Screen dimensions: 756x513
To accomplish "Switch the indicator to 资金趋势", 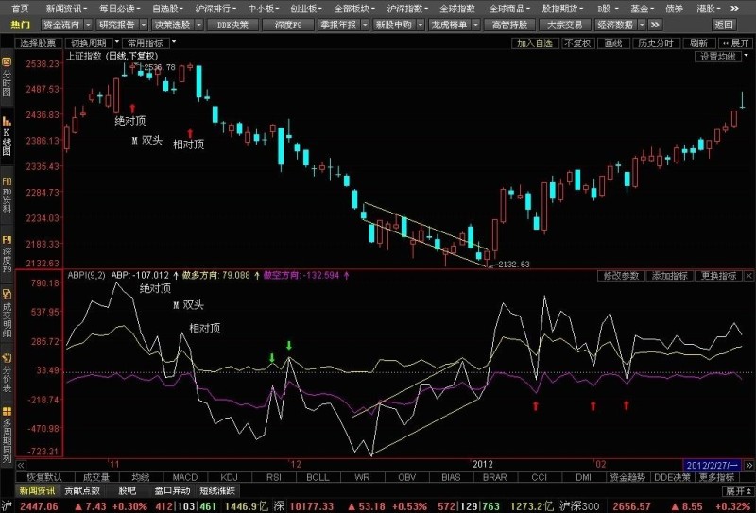I will click(627, 477).
